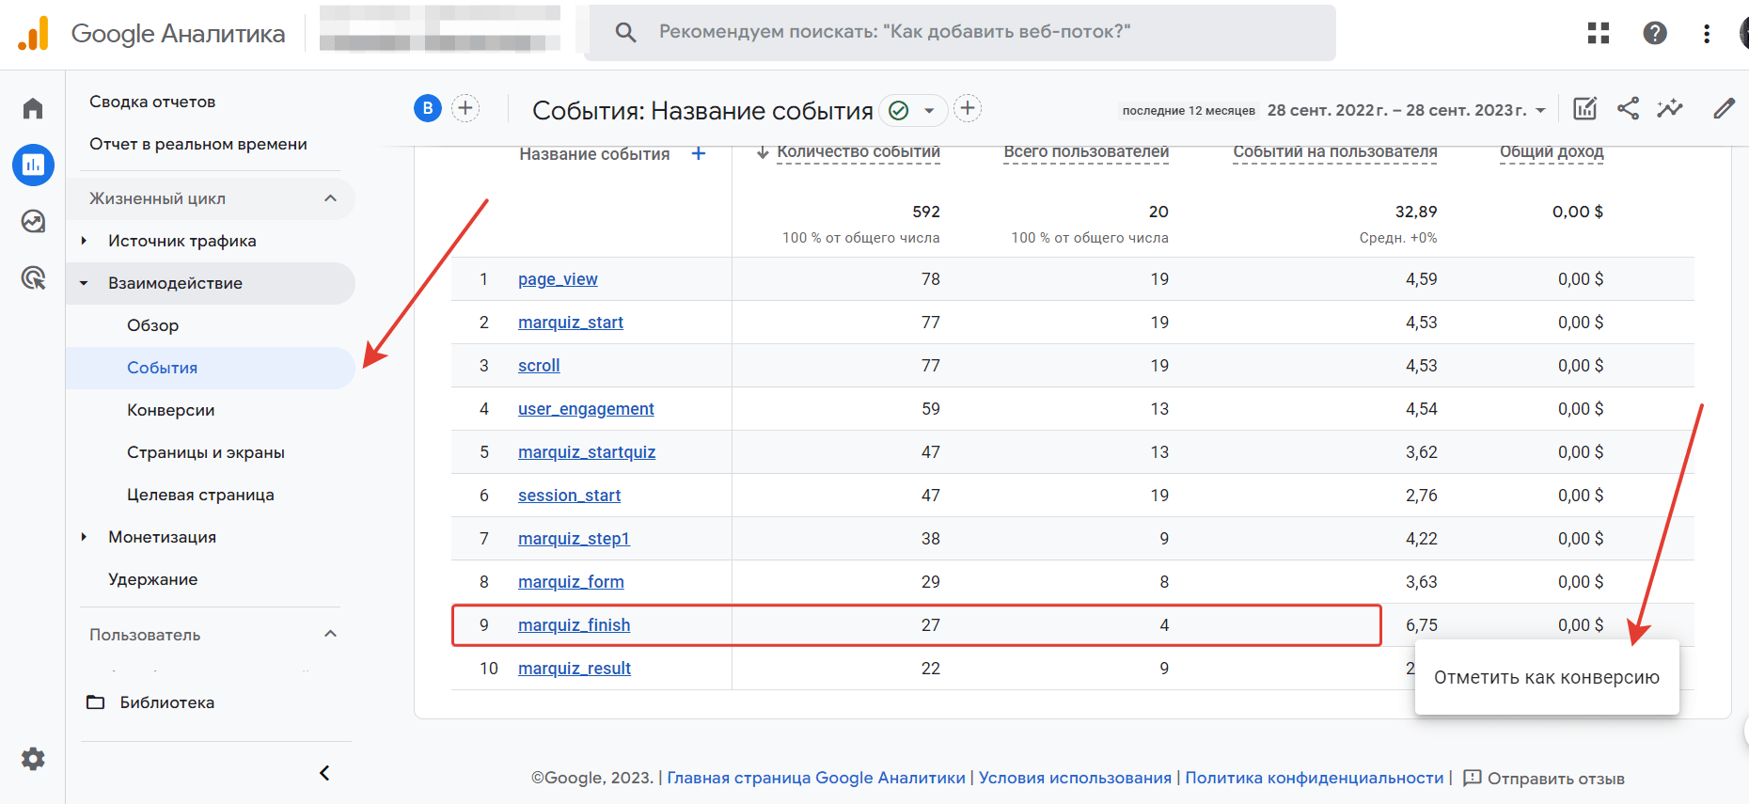Click the blue B segment badge
1749x804 pixels.
[x=428, y=108]
